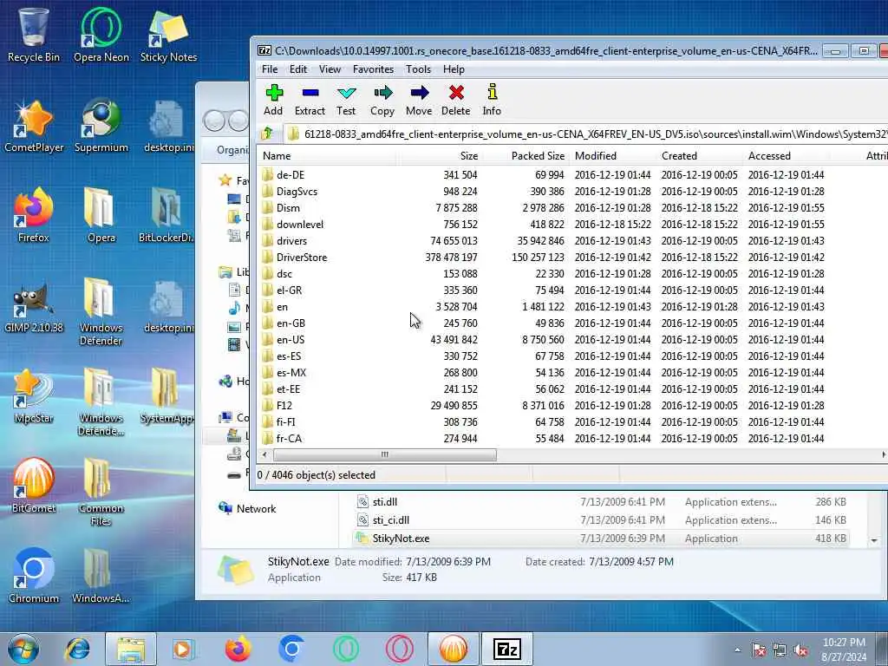Click the MpcStar desktop shortcut
Image resolution: width=888 pixels, height=666 pixels.
tap(34, 396)
